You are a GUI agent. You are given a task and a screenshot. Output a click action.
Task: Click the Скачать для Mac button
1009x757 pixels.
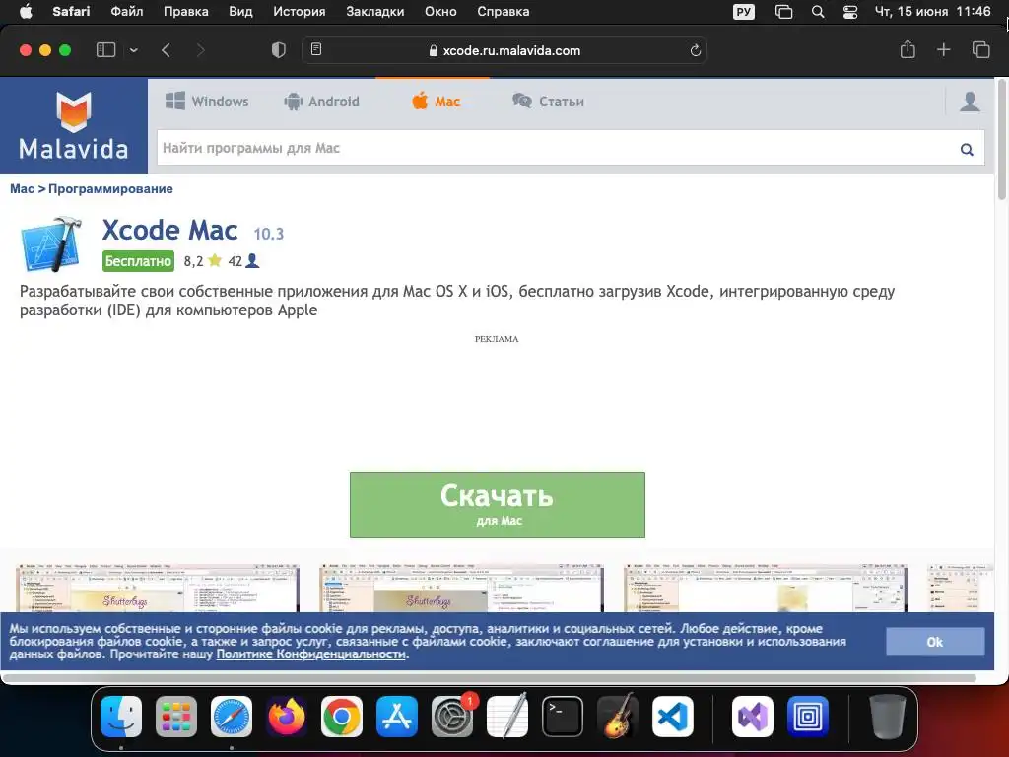[x=498, y=505]
